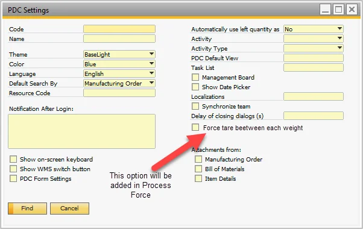Open the Language dropdown showing English
This screenshot has width=363, height=229.
coord(119,74)
